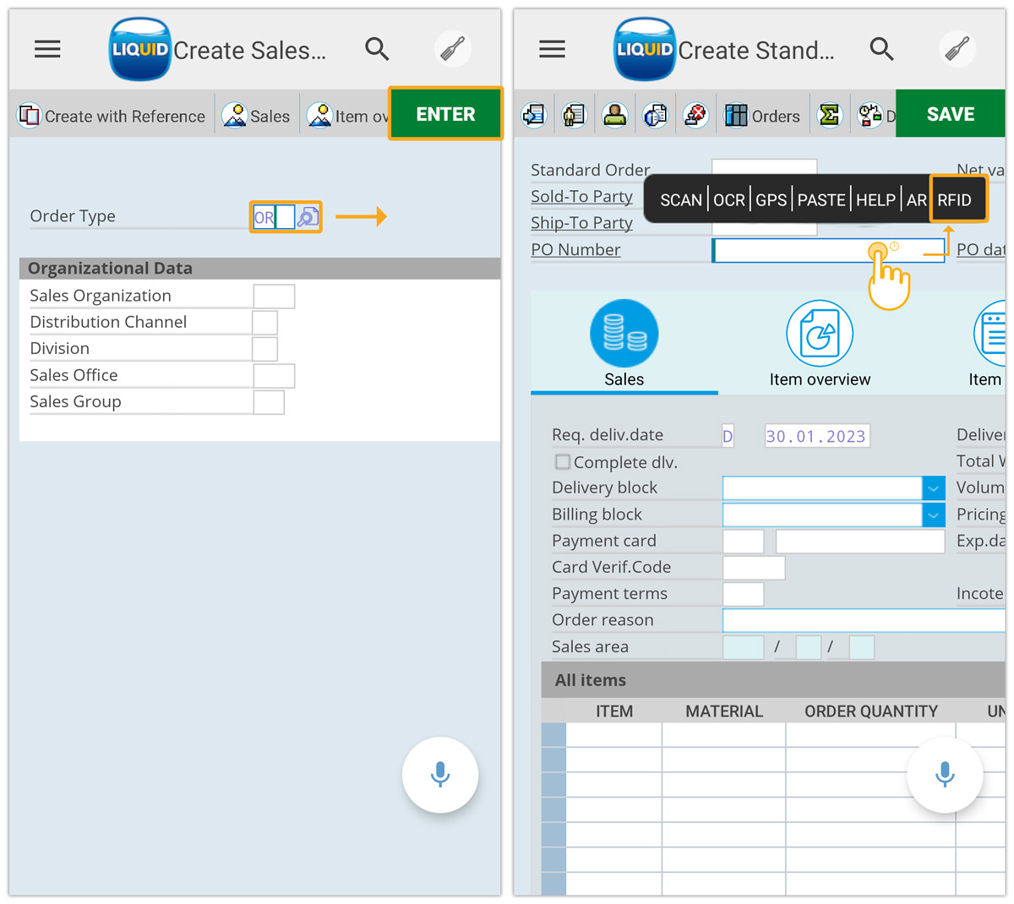Click the green person partner icon
Viewport: 1014px width, 904px height.
click(x=614, y=114)
